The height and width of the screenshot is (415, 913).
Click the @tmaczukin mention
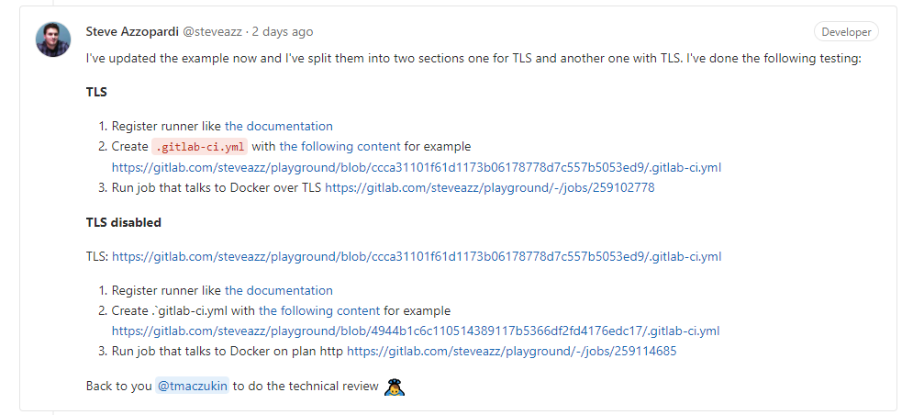(x=192, y=387)
